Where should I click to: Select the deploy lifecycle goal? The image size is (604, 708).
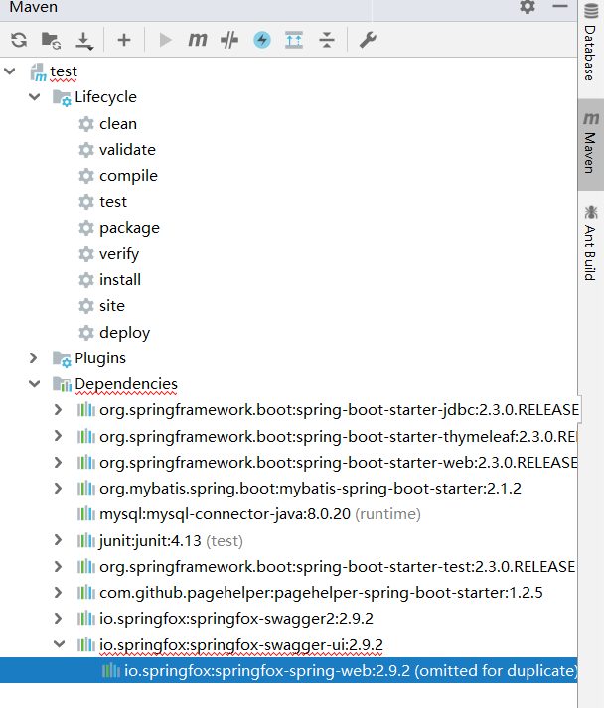point(124,333)
